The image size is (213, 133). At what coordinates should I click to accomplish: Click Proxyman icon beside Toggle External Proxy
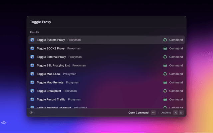click(x=32, y=57)
